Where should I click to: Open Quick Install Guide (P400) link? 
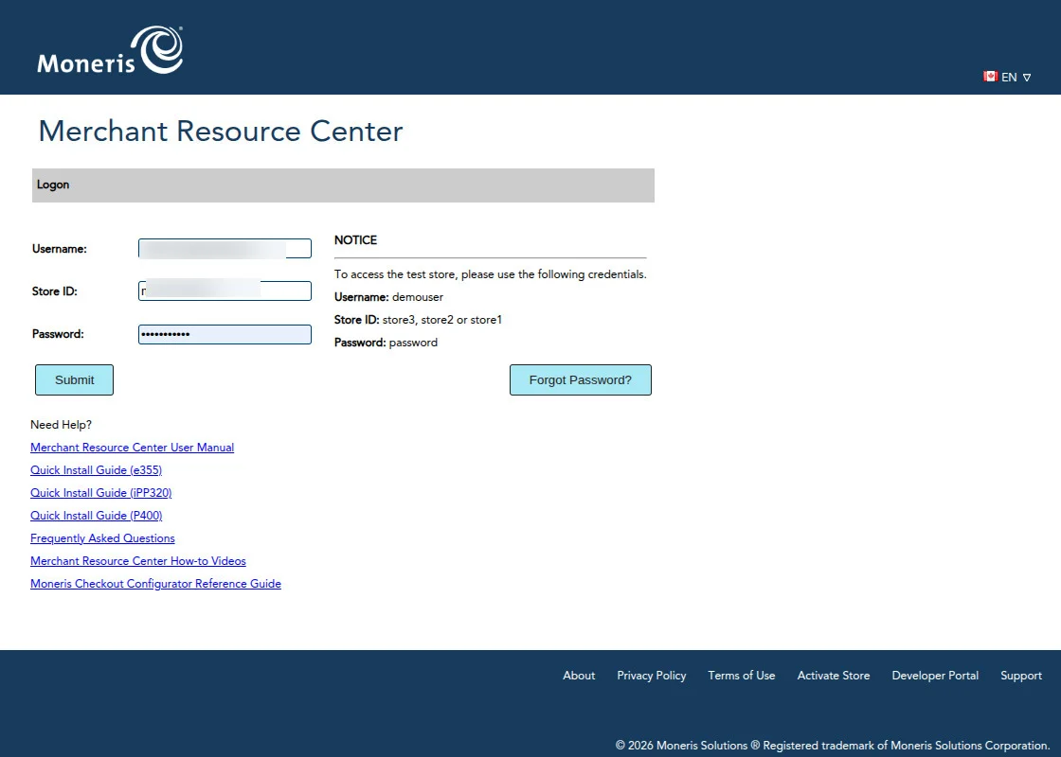96,516
